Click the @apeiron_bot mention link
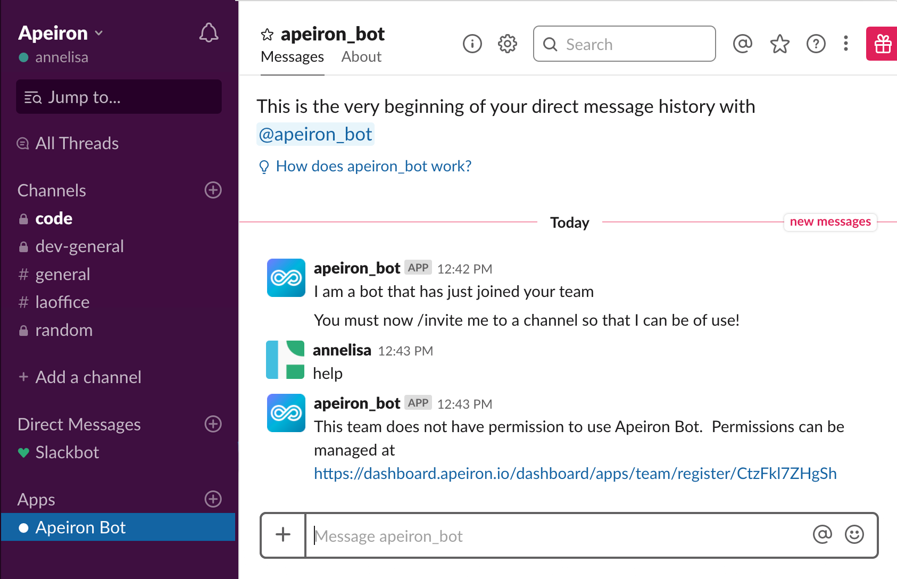 315,134
